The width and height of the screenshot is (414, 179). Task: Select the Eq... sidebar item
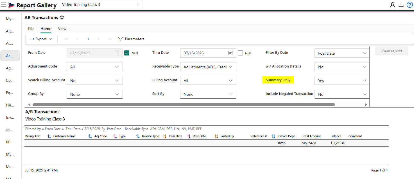coord(10,93)
